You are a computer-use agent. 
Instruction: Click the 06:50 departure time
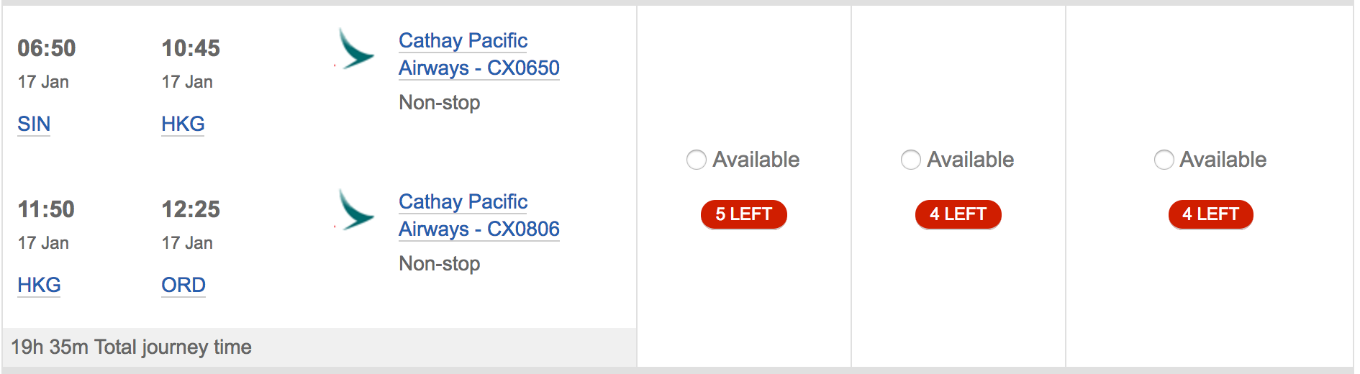[47, 48]
